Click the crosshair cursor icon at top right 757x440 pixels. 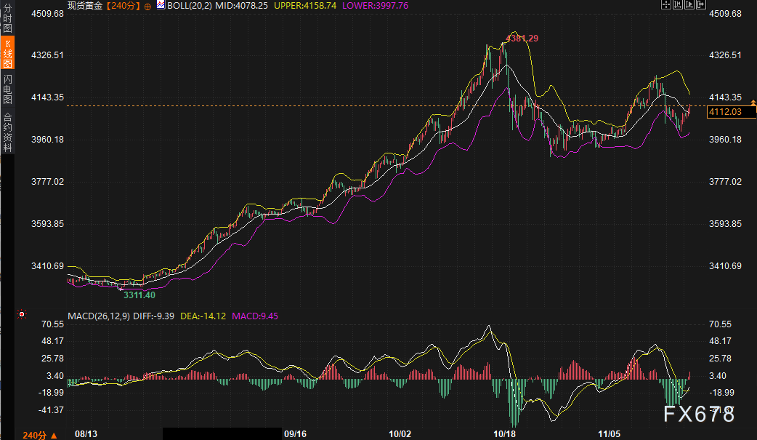[666, 4]
